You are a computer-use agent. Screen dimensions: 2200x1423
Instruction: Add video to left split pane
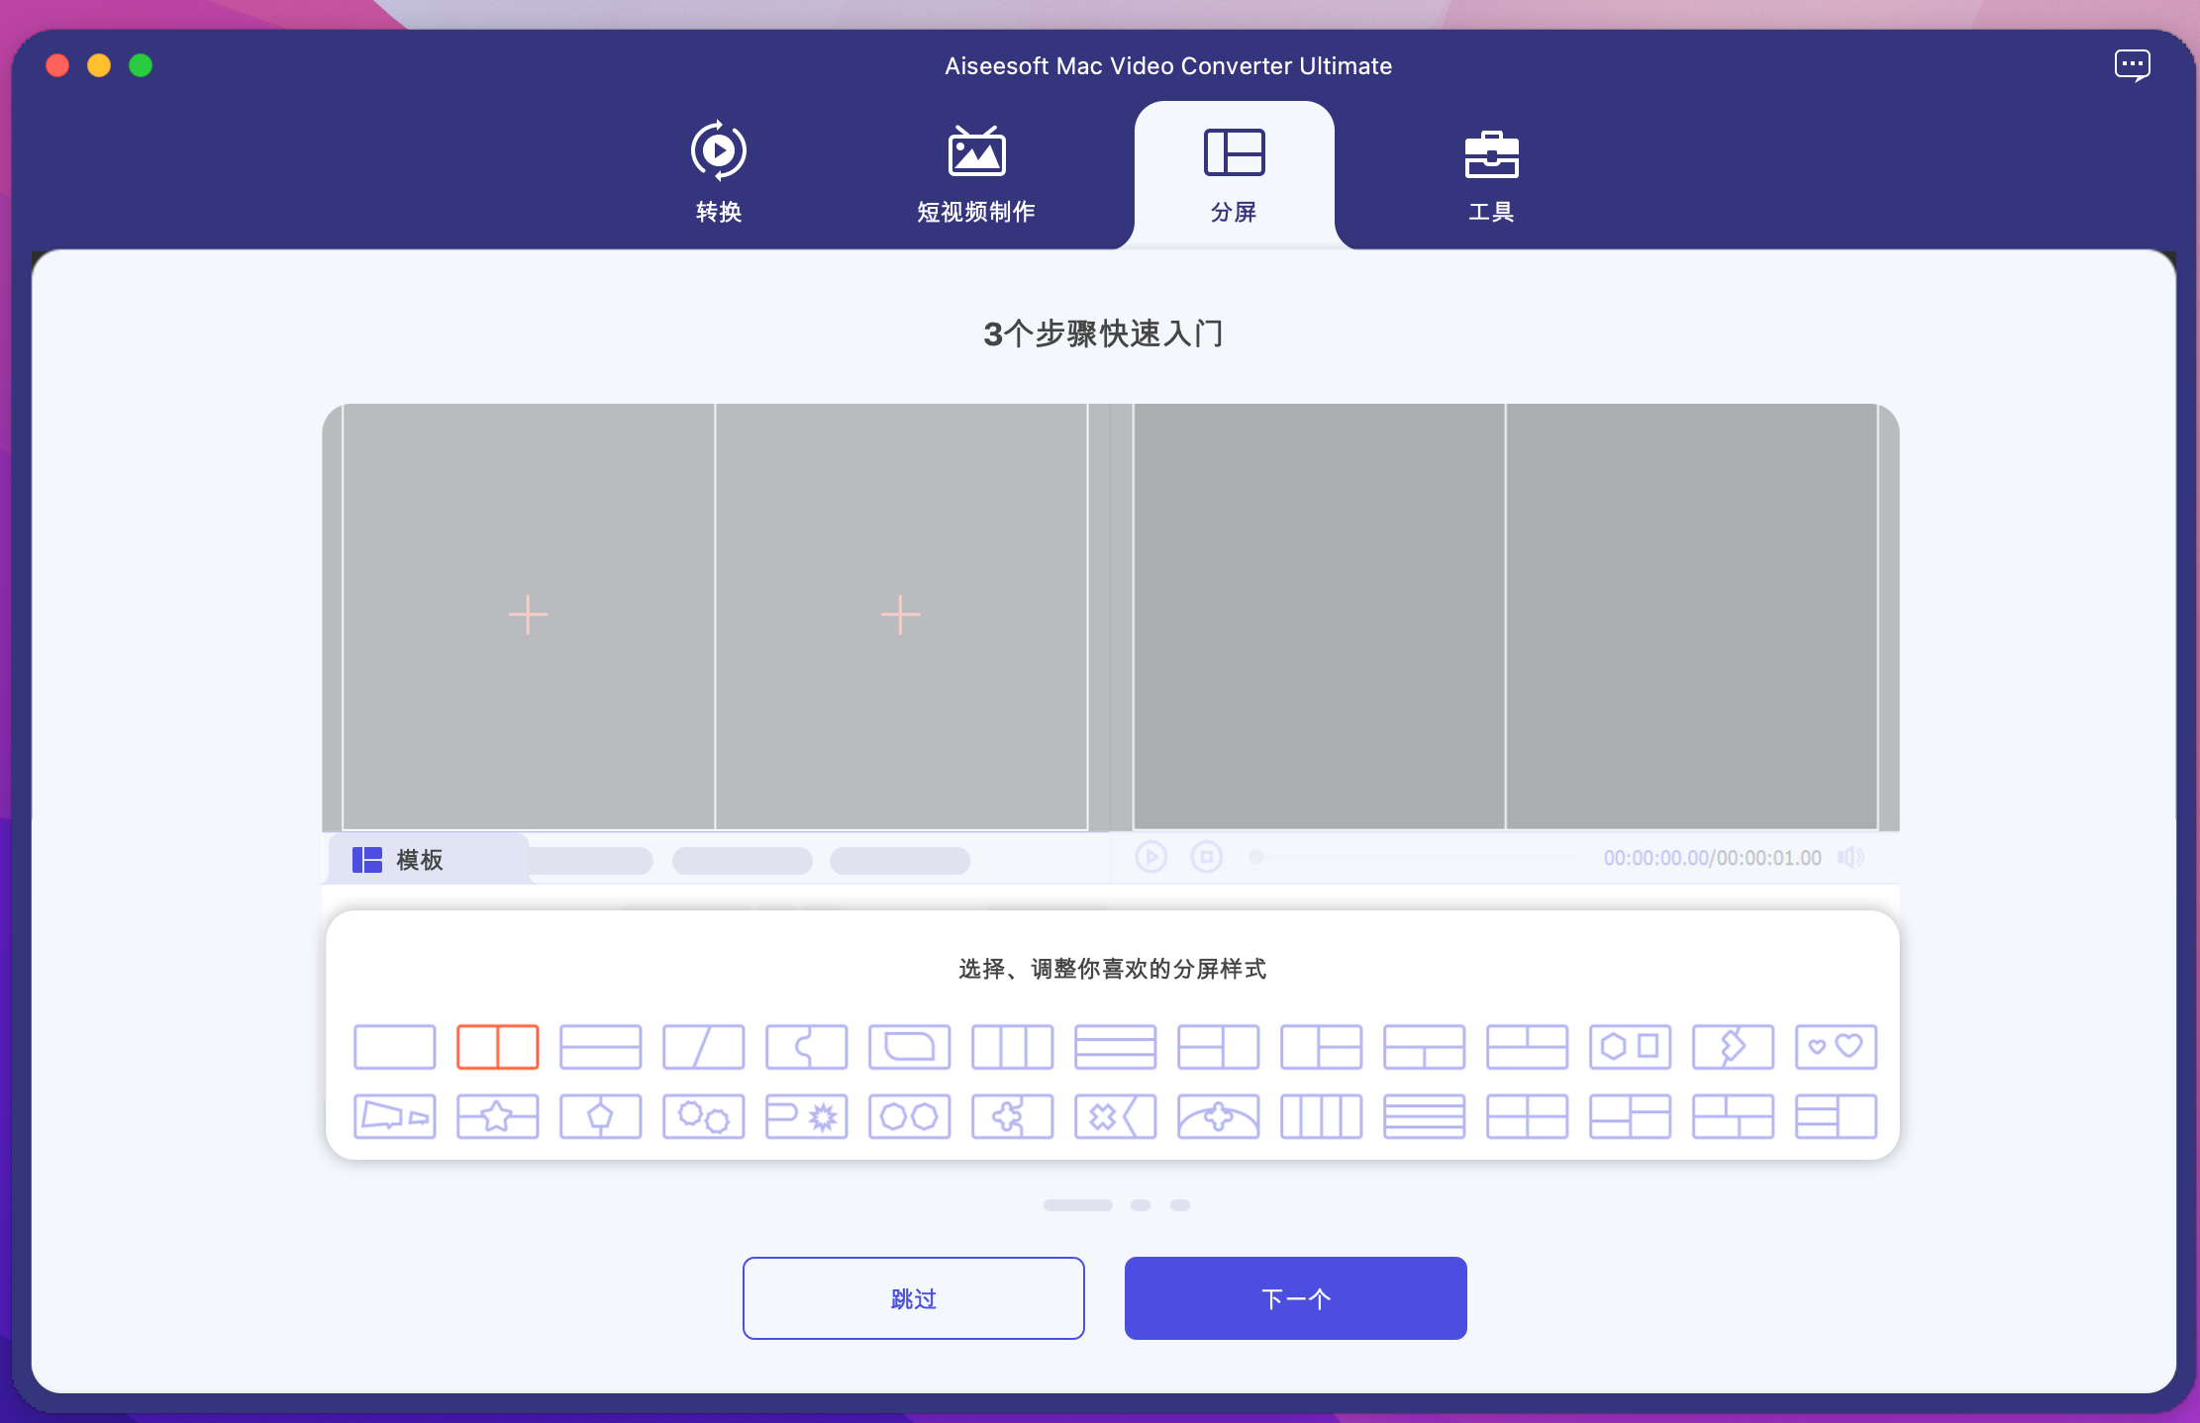point(528,615)
